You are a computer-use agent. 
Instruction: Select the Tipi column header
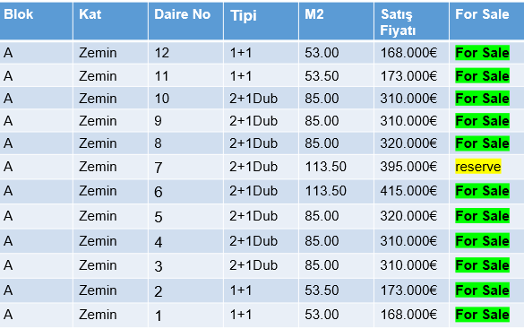pyautogui.click(x=261, y=21)
